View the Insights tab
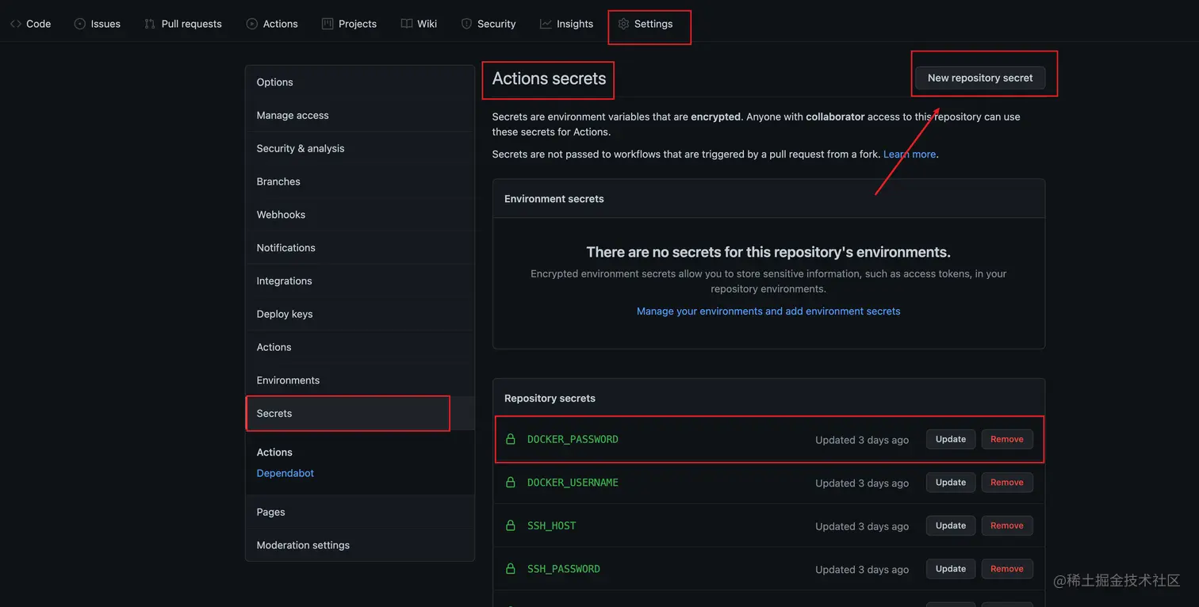Viewport: 1199px width, 607px height. pyautogui.click(x=566, y=24)
